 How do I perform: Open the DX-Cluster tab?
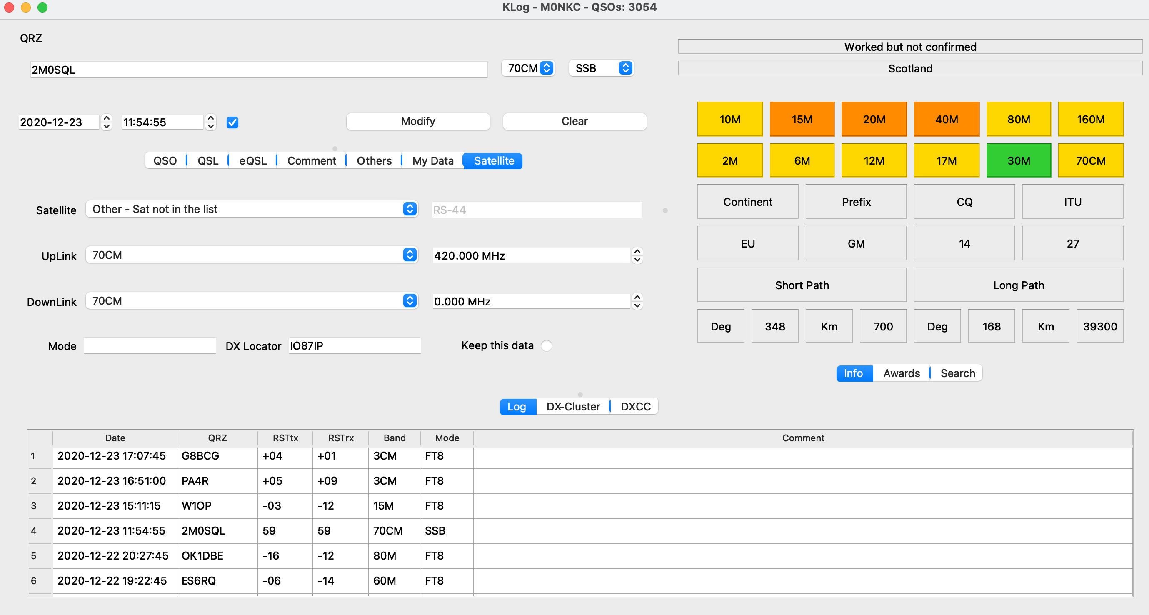coord(573,406)
